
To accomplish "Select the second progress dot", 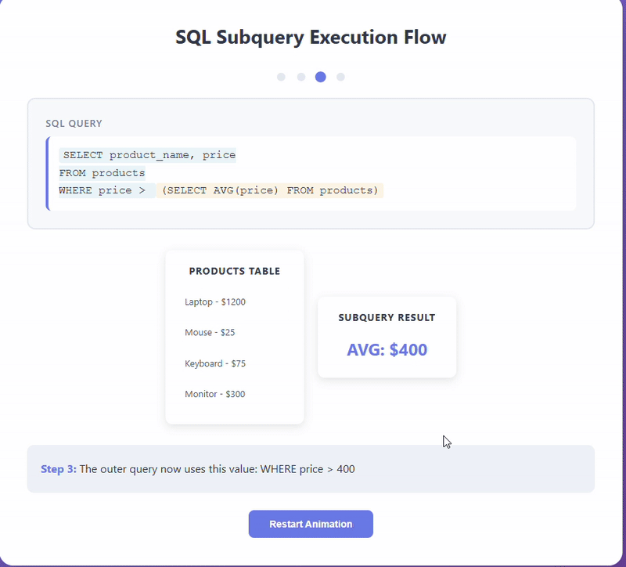I will (301, 77).
